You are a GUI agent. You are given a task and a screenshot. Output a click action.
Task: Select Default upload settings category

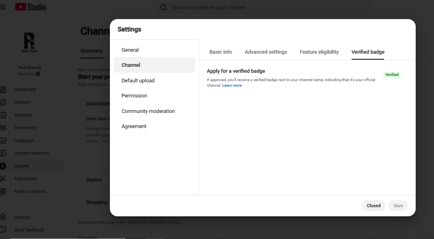tap(154, 80)
